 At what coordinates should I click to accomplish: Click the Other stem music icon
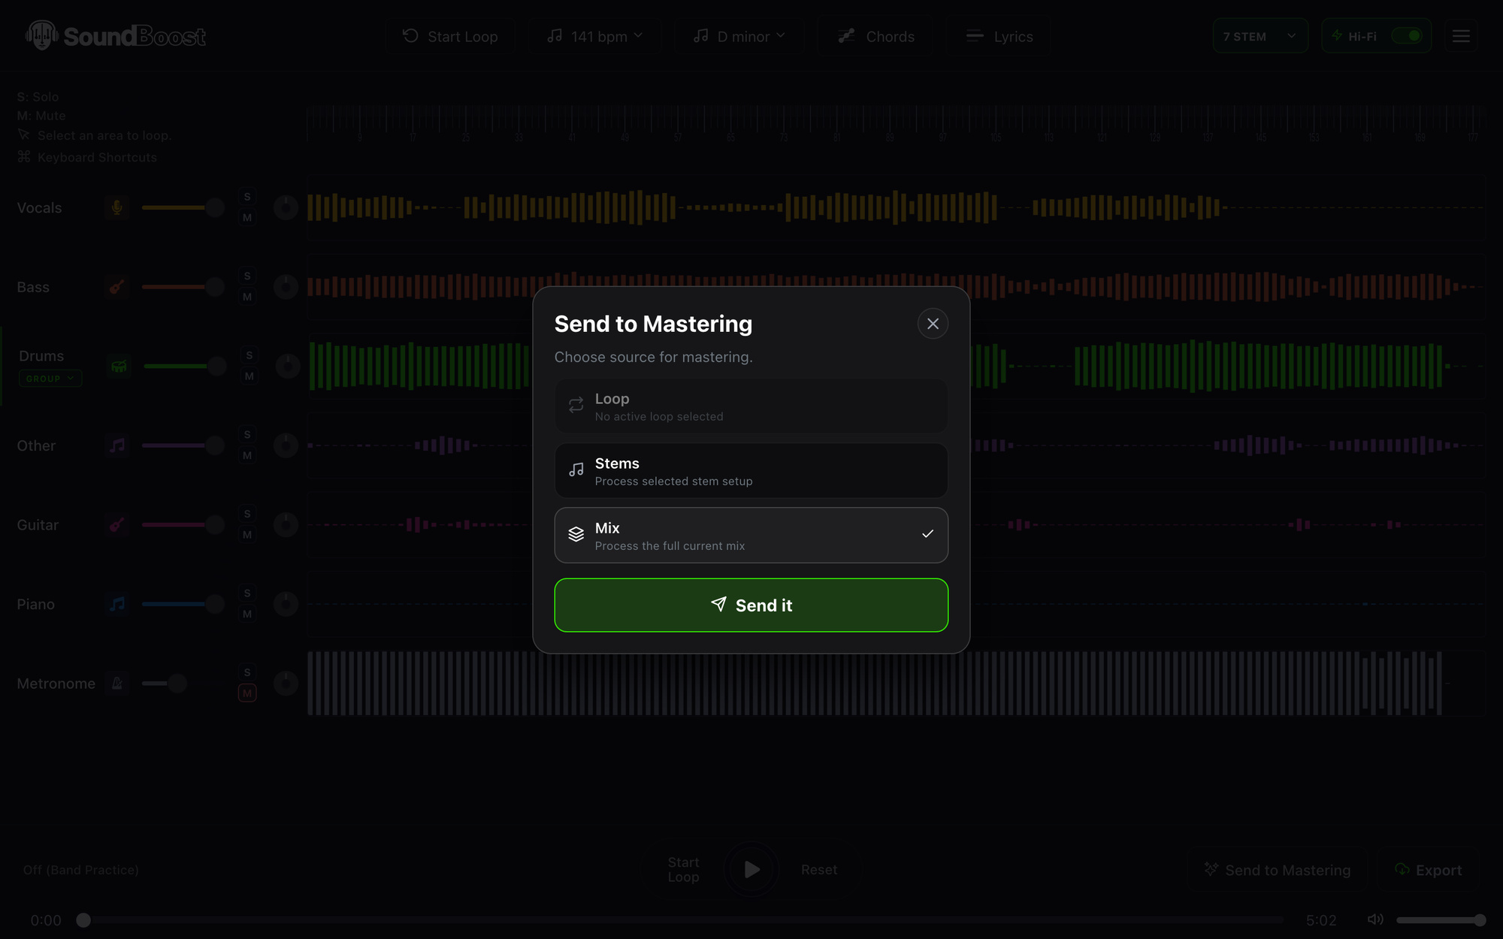[117, 445]
